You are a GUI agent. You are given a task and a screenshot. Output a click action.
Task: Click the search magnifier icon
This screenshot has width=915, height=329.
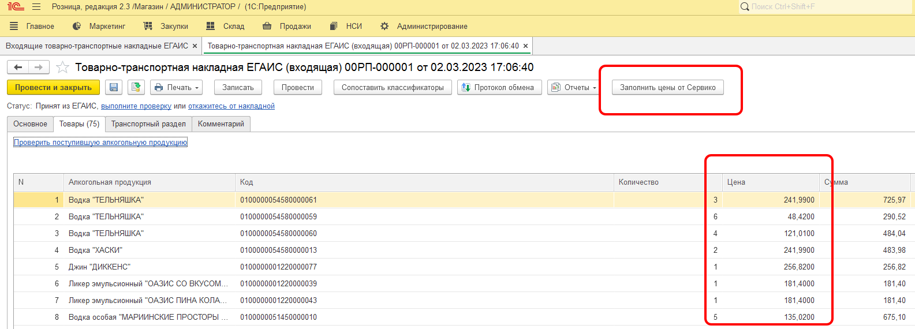tap(745, 7)
